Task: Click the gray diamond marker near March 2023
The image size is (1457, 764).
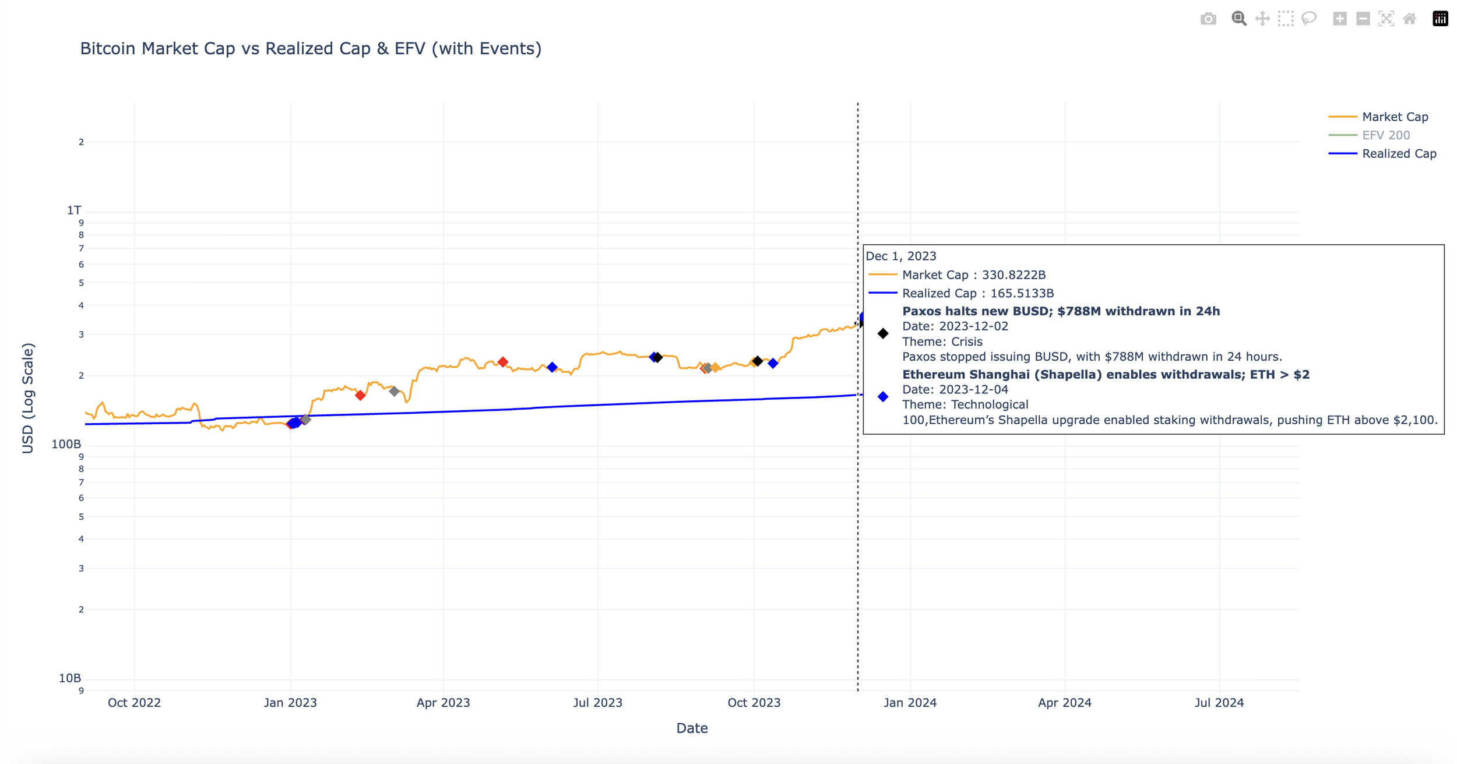Action: [394, 391]
